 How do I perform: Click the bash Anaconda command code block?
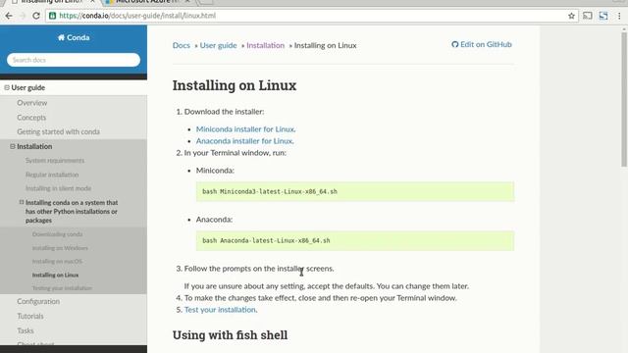pos(355,241)
